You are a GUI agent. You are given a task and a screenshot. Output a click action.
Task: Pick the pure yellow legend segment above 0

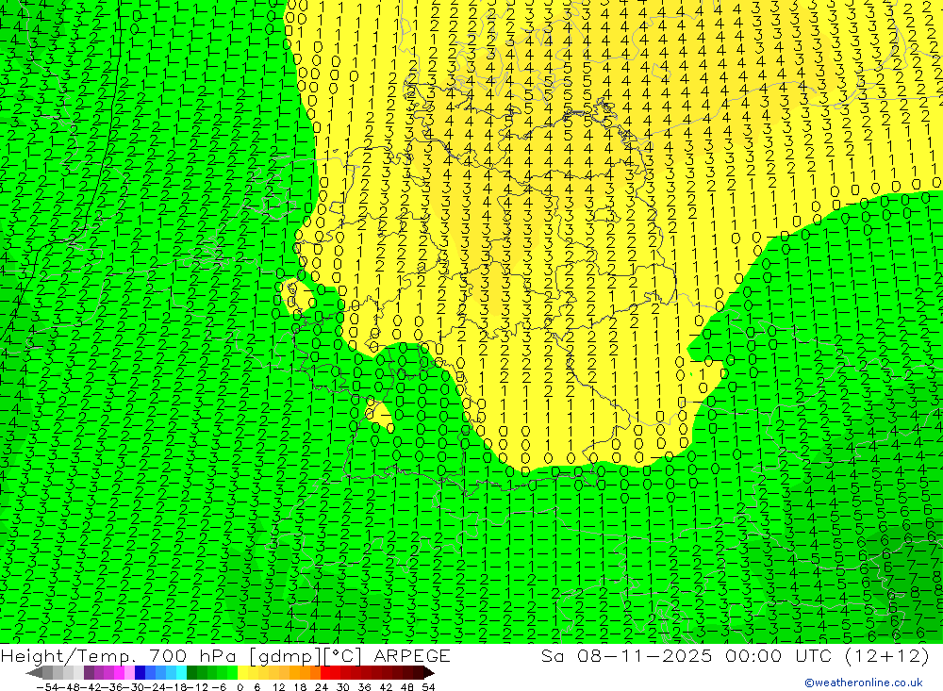click(243, 673)
